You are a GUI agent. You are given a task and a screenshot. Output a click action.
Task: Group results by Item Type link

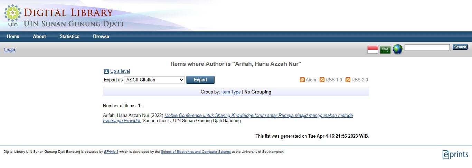pyautogui.click(x=231, y=92)
